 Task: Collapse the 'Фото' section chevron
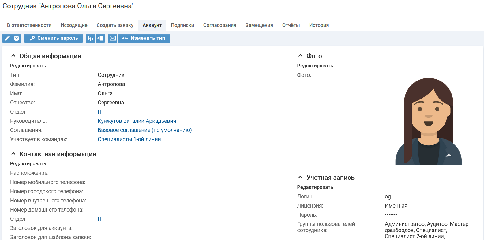(300, 56)
